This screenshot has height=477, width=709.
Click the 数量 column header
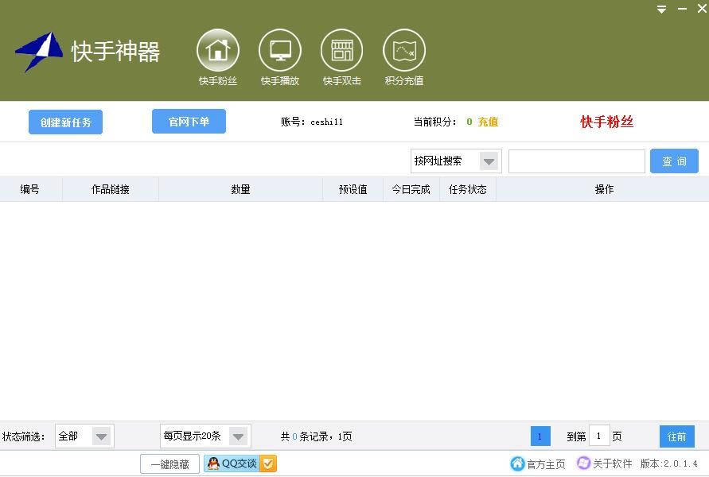click(x=240, y=189)
